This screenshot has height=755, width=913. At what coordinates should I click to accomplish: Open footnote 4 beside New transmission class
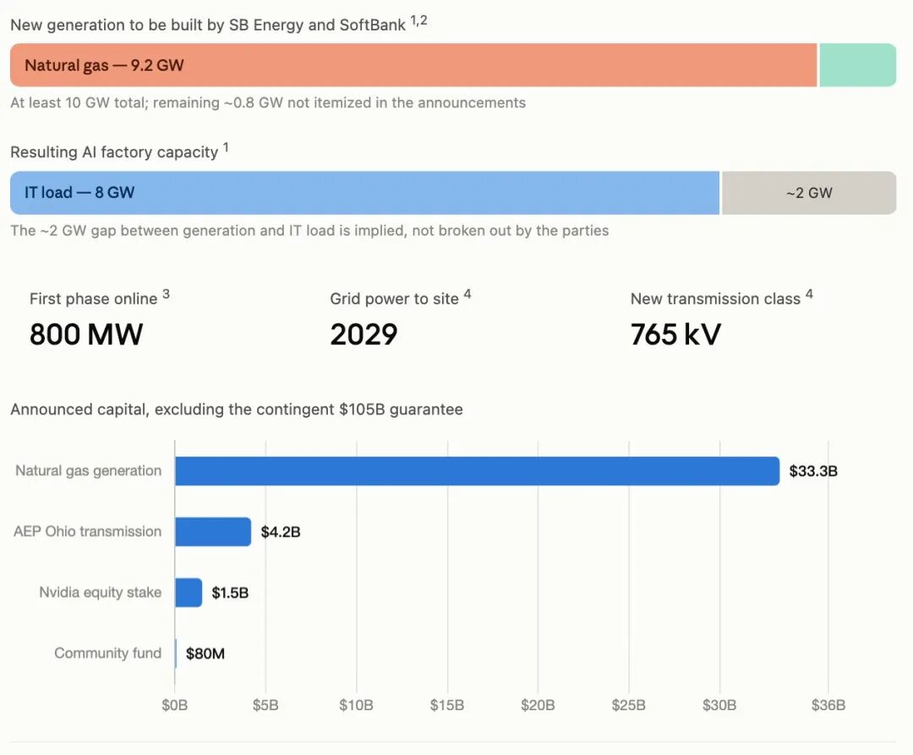click(809, 294)
